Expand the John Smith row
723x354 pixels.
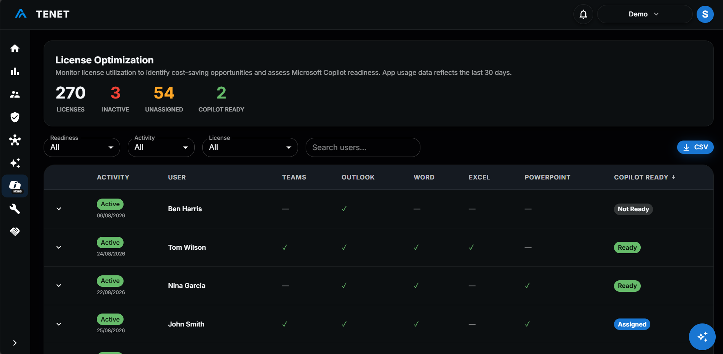(59, 324)
